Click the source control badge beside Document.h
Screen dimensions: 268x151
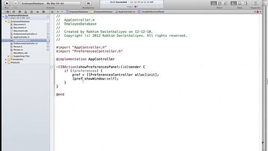(x=48, y=24)
